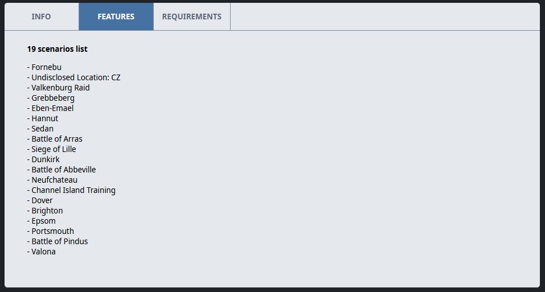
Task: Click on Hannut in the list
Action: pyautogui.click(x=43, y=118)
